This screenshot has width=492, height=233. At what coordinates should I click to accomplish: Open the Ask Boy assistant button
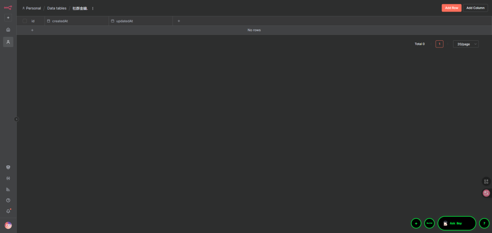[456, 223]
